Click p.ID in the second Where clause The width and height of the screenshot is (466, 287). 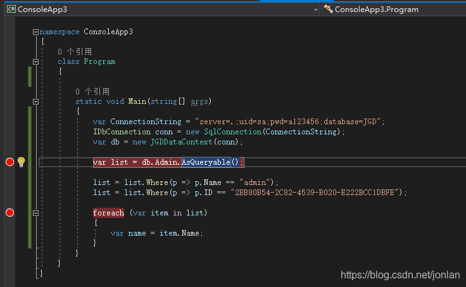[x=204, y=193]
